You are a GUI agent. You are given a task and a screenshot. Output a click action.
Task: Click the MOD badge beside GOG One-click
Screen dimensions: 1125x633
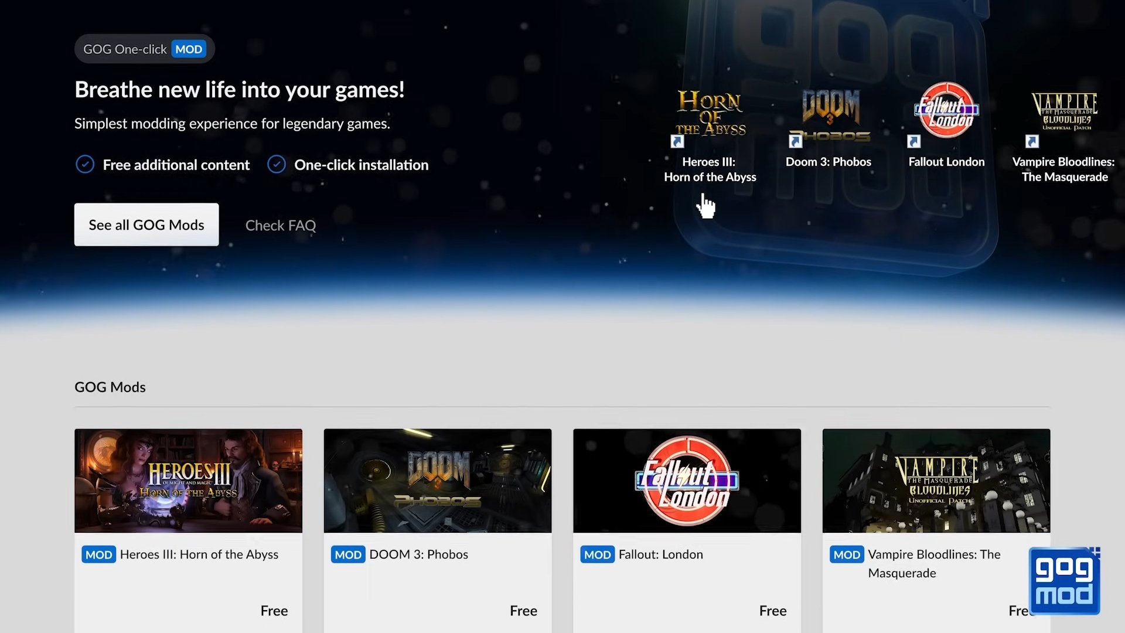(x=189, y=49)
